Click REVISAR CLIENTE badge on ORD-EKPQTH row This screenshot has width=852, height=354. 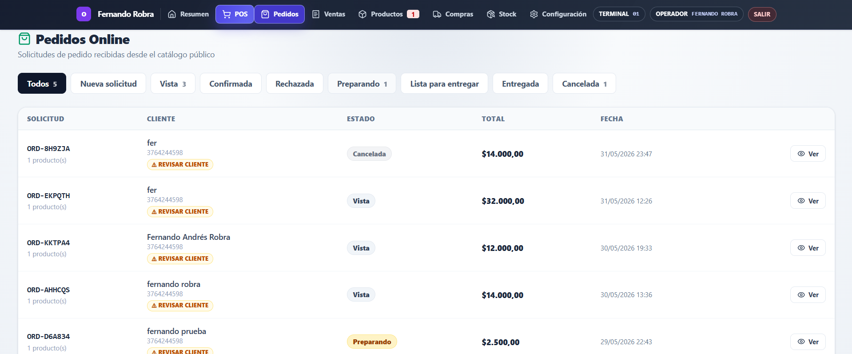(180, 211)
